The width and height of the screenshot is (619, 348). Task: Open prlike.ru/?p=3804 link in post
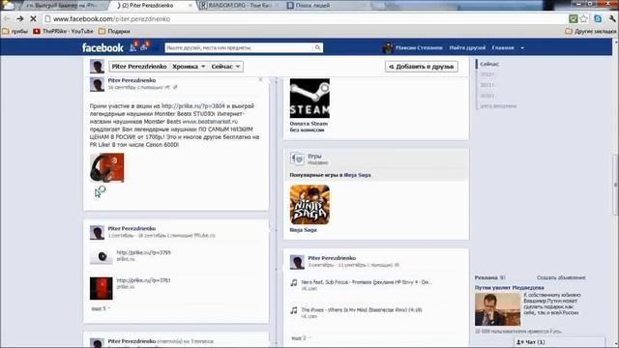coord(193,106)
